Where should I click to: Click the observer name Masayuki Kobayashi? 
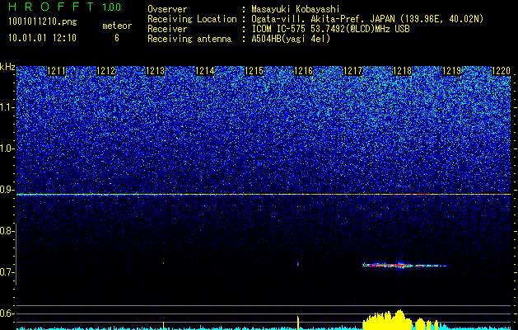(296, 9)
